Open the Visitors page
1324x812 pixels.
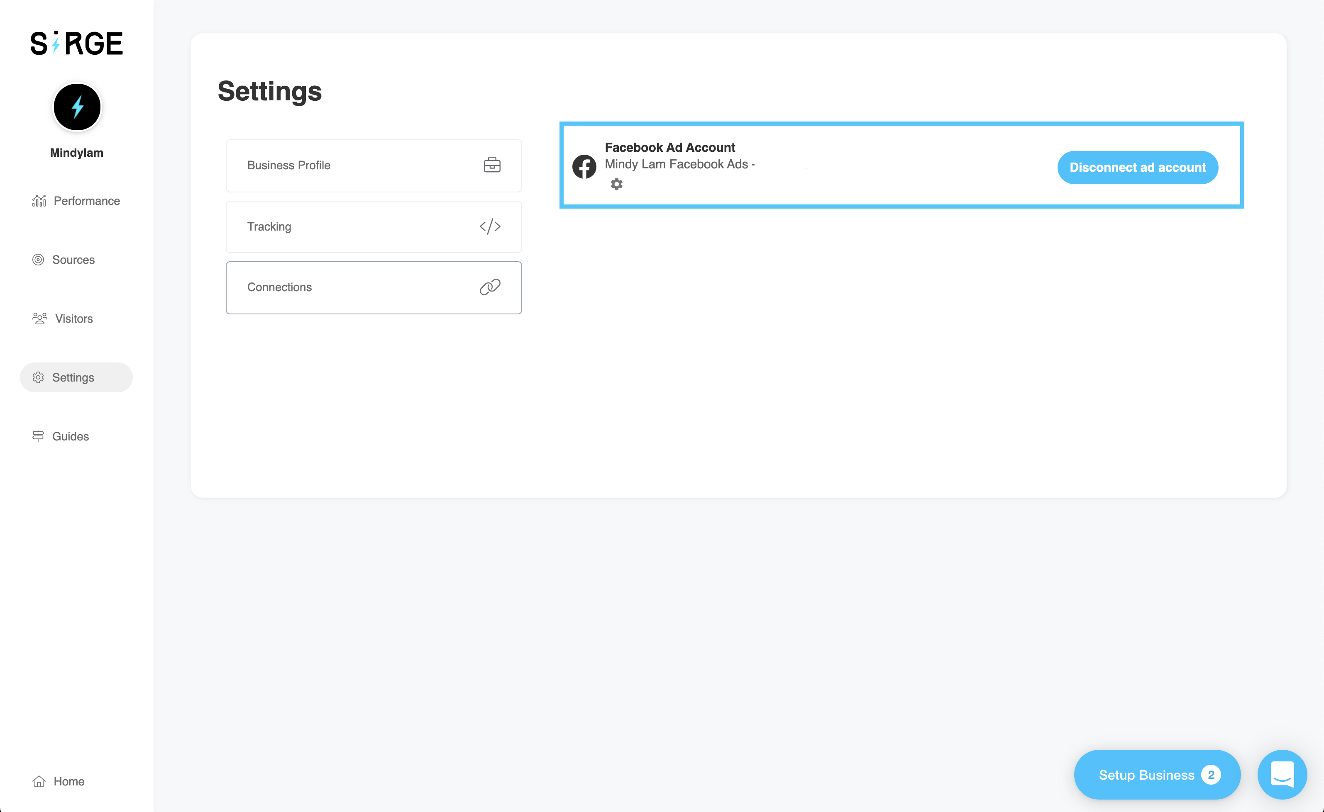(x=73, y=319)
